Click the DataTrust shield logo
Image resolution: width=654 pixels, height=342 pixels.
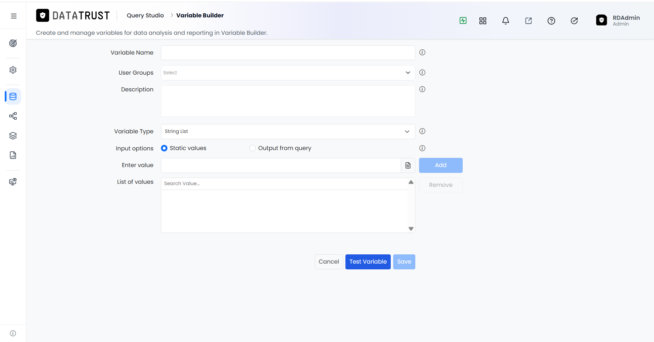43,15
